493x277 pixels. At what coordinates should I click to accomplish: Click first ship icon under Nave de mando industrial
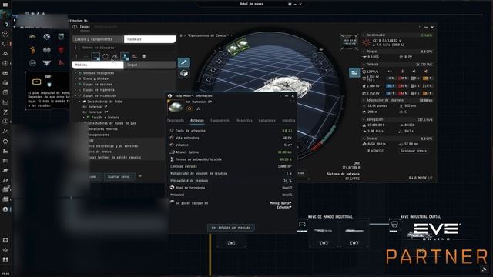tap(323, 231)
